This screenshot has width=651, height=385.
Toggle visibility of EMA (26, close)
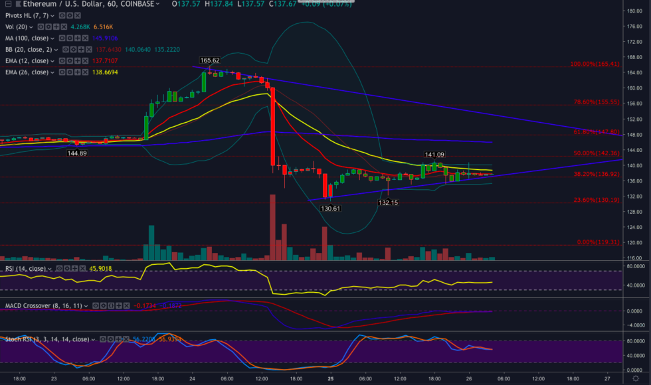pos(61,71)
